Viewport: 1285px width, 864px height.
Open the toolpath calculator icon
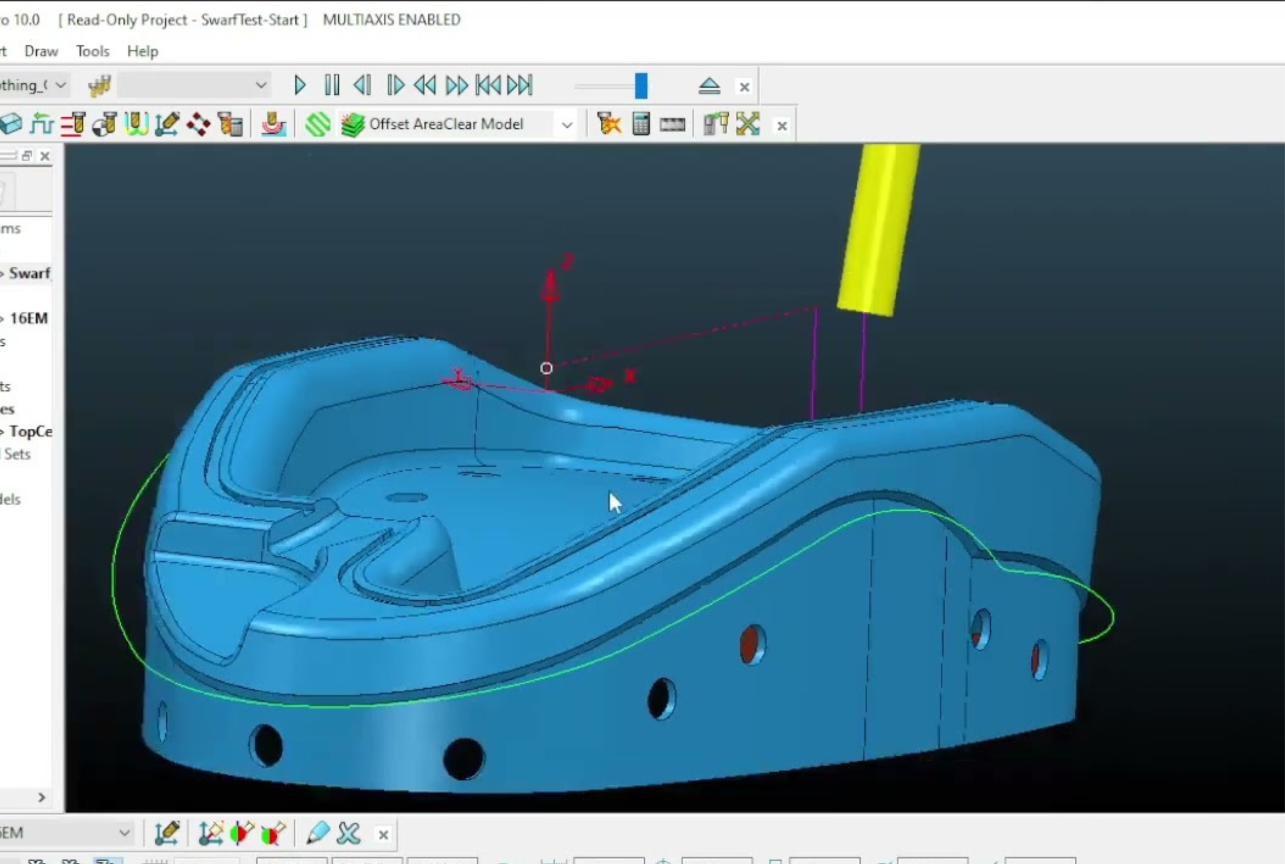[x=641, y=124]
